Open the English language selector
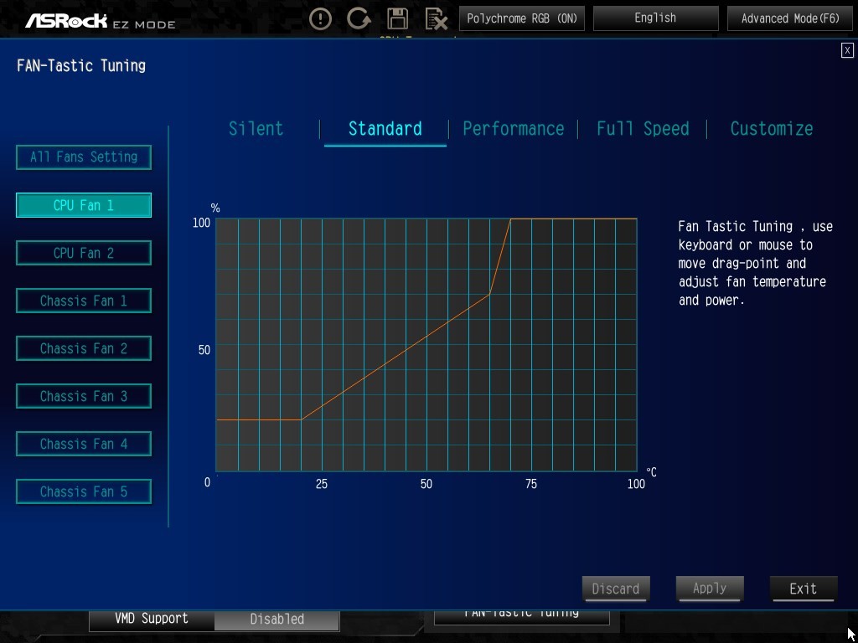This screenshot has height=643, width=858. point(655,18)
